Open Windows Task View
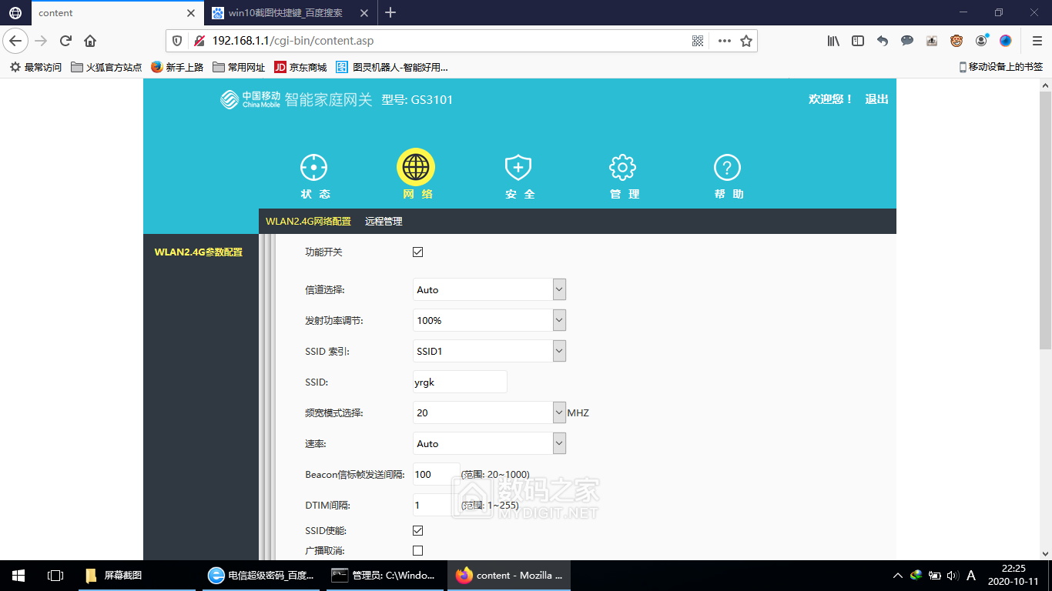The width and height of the screenshot is (1052, 591). pos(55,575)
